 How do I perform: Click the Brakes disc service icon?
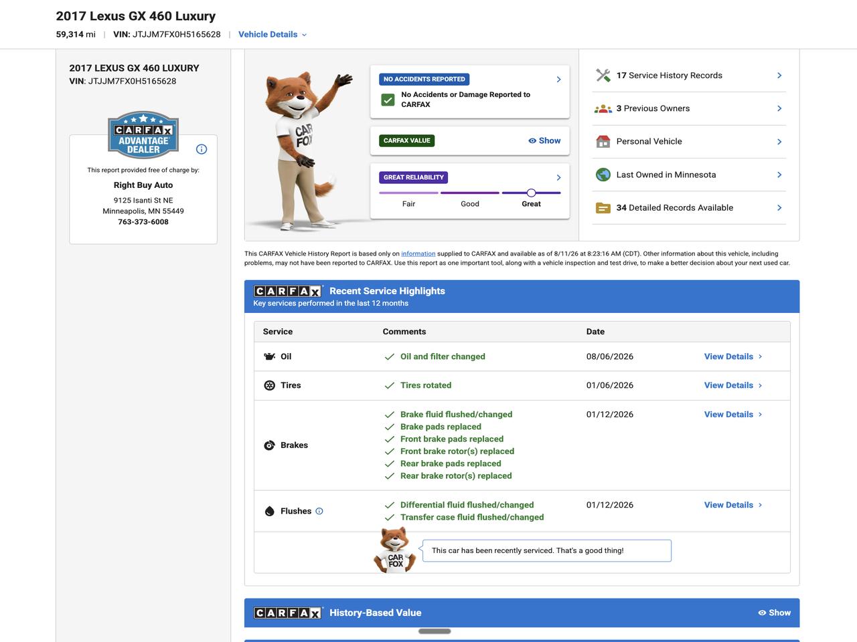click(269, 445)
